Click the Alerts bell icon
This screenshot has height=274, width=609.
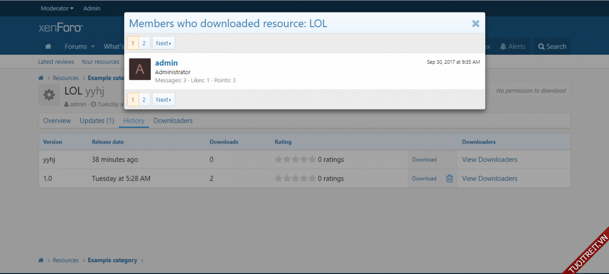coord(503,47)
